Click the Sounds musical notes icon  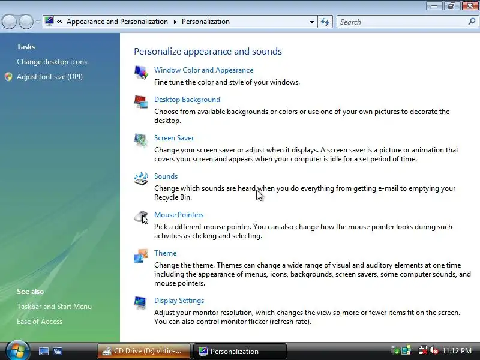[x=141, y=178]
